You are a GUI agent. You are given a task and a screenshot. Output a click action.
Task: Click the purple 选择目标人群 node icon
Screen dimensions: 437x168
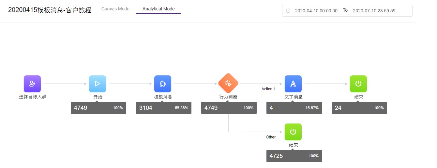(x=32, y=84)
